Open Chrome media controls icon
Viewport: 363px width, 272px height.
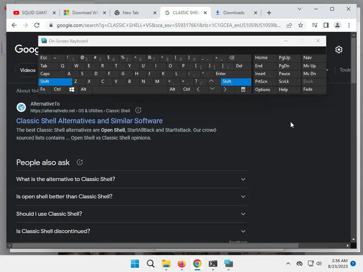tap(314, 25)
